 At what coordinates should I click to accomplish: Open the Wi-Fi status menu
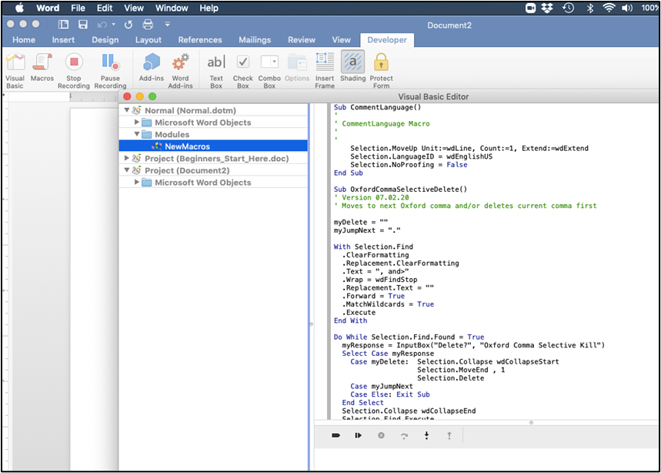click(x=609, y=8)
